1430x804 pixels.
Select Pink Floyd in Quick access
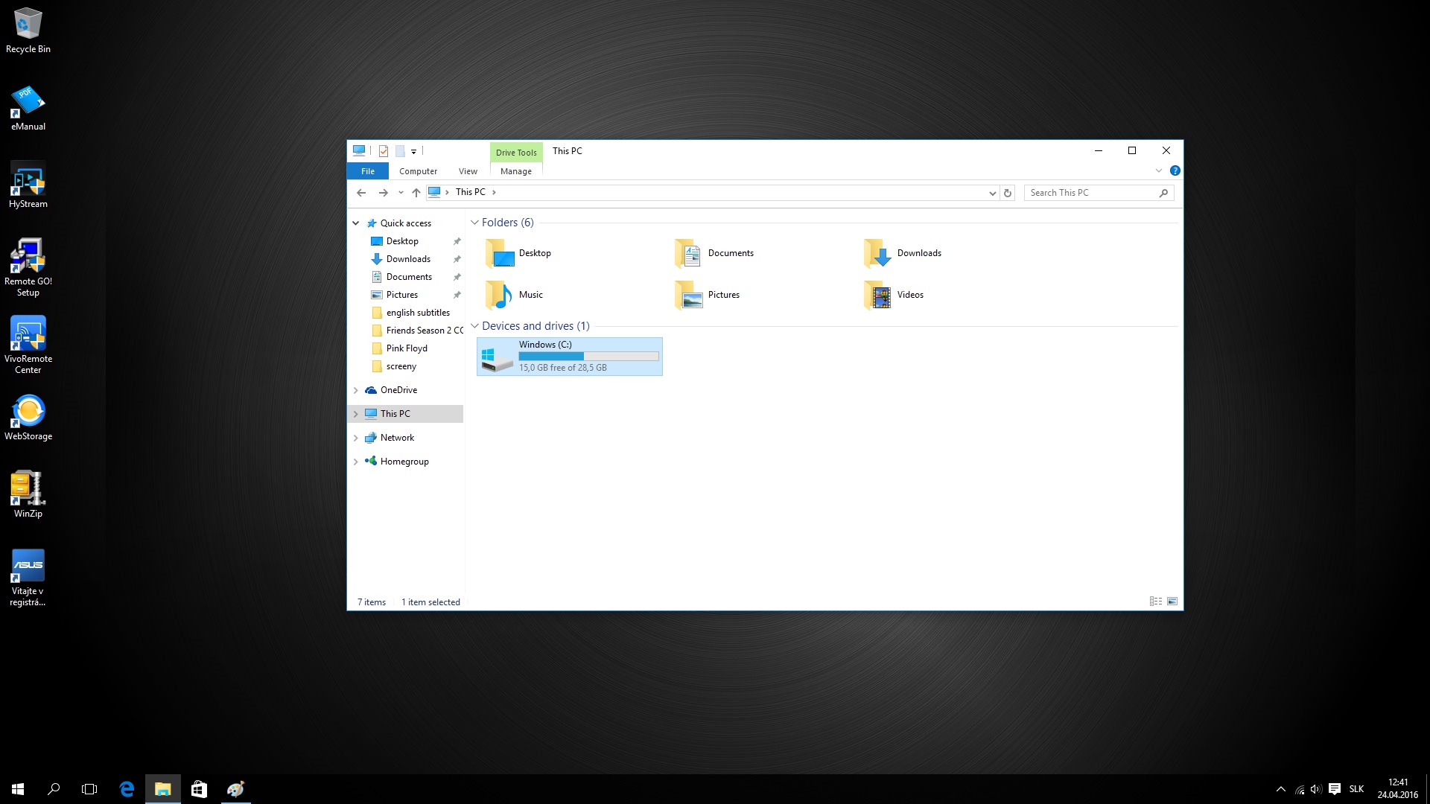(407, 348)
